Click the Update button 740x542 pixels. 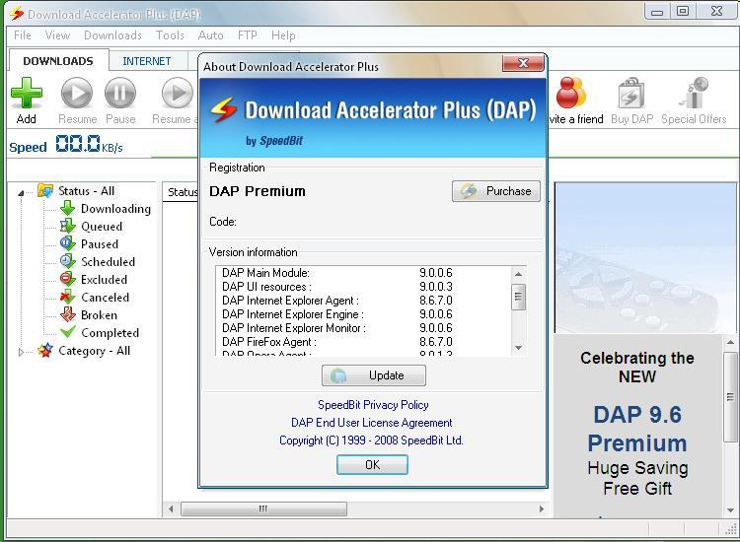coord(374,375)
